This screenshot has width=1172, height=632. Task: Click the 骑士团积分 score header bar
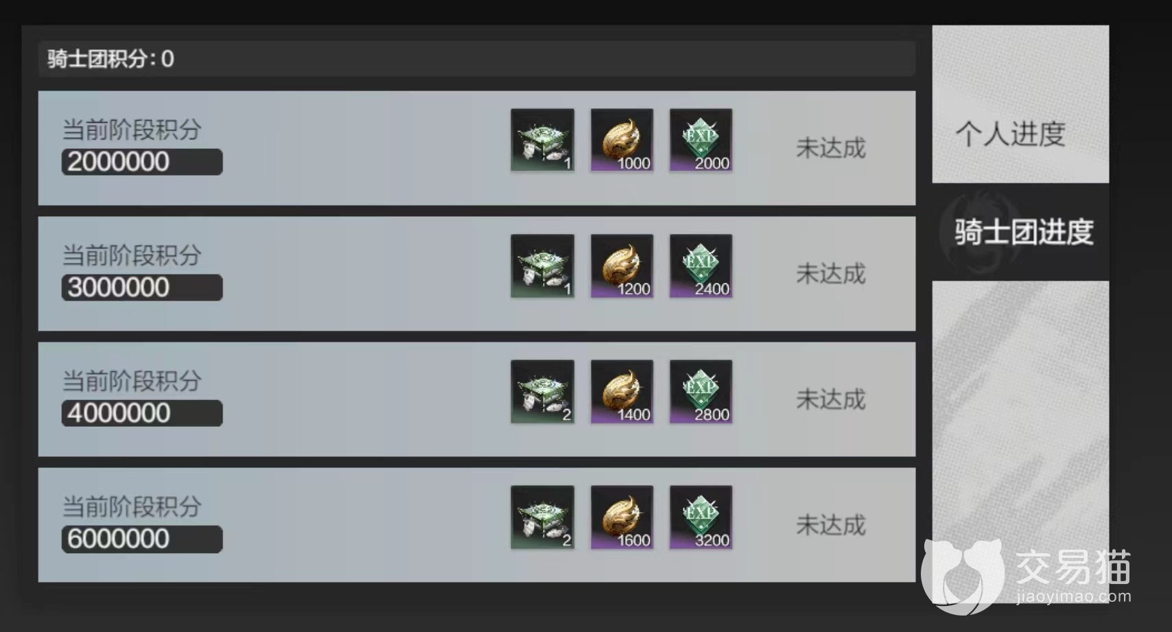click(477, 58)
